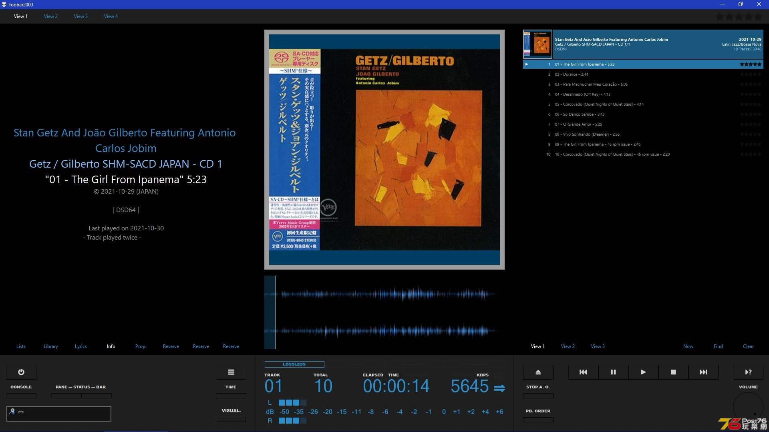Switch to top View 2 tab
769x432 pixels.
point(51,16)
